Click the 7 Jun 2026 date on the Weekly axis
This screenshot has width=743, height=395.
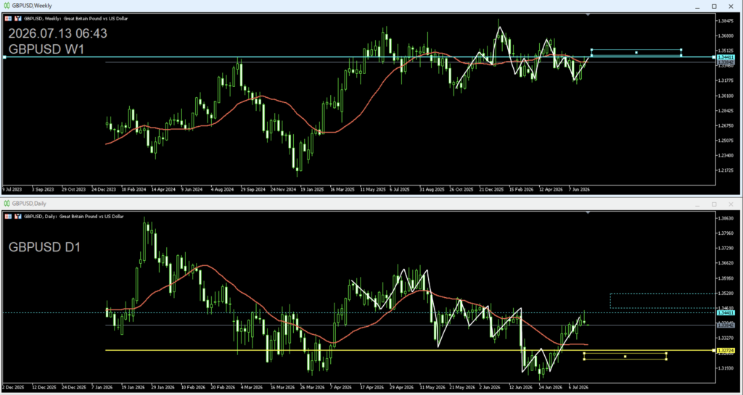pyautogui.click(x=578, y=189)
